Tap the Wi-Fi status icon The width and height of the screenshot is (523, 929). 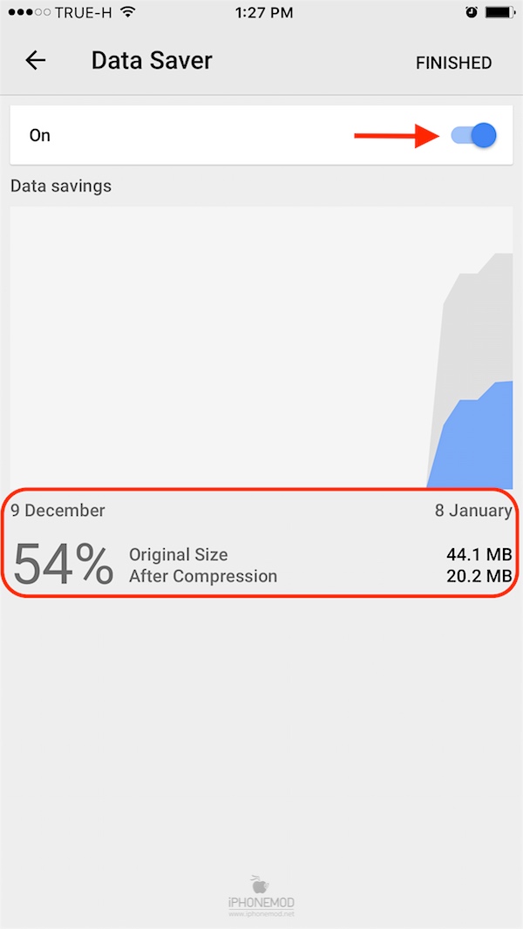point(128,13)
